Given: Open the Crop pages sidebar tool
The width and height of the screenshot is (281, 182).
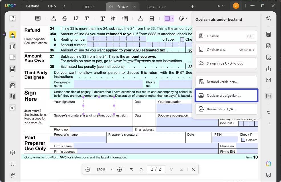Looking at the screenshot, I should coord(13,96).
